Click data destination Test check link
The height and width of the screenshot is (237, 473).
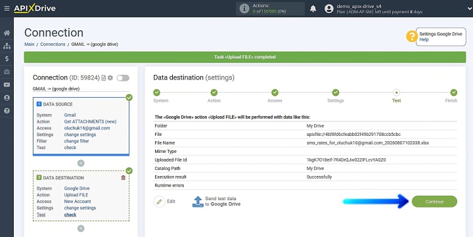point(70,215)
